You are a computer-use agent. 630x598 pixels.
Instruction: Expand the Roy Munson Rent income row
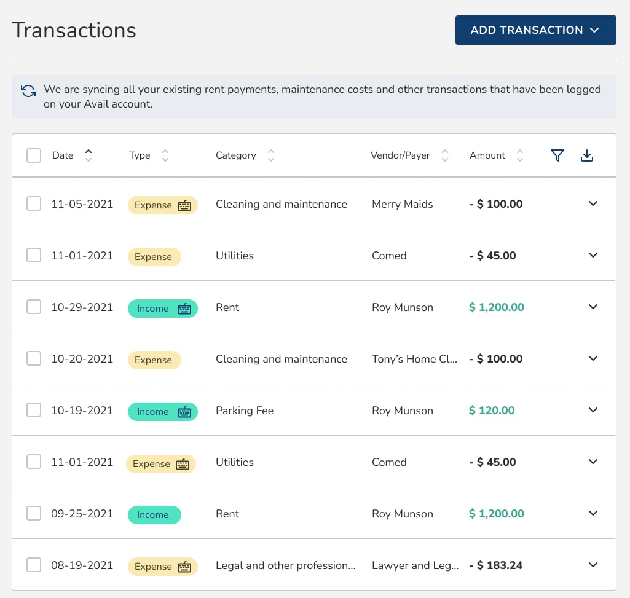point(593,307)
